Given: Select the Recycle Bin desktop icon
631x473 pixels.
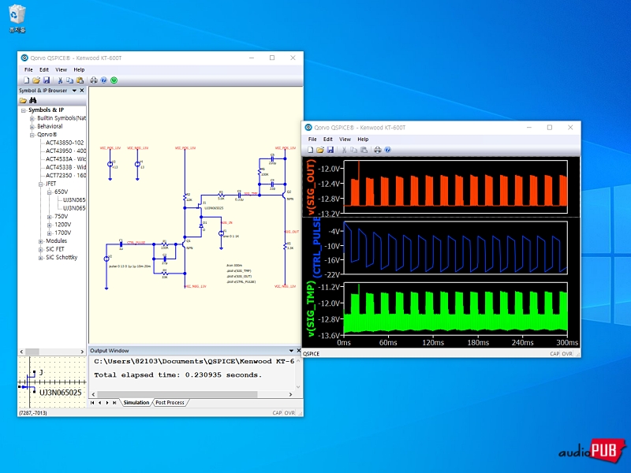Looking at the screenshot, I should (17, 18).
